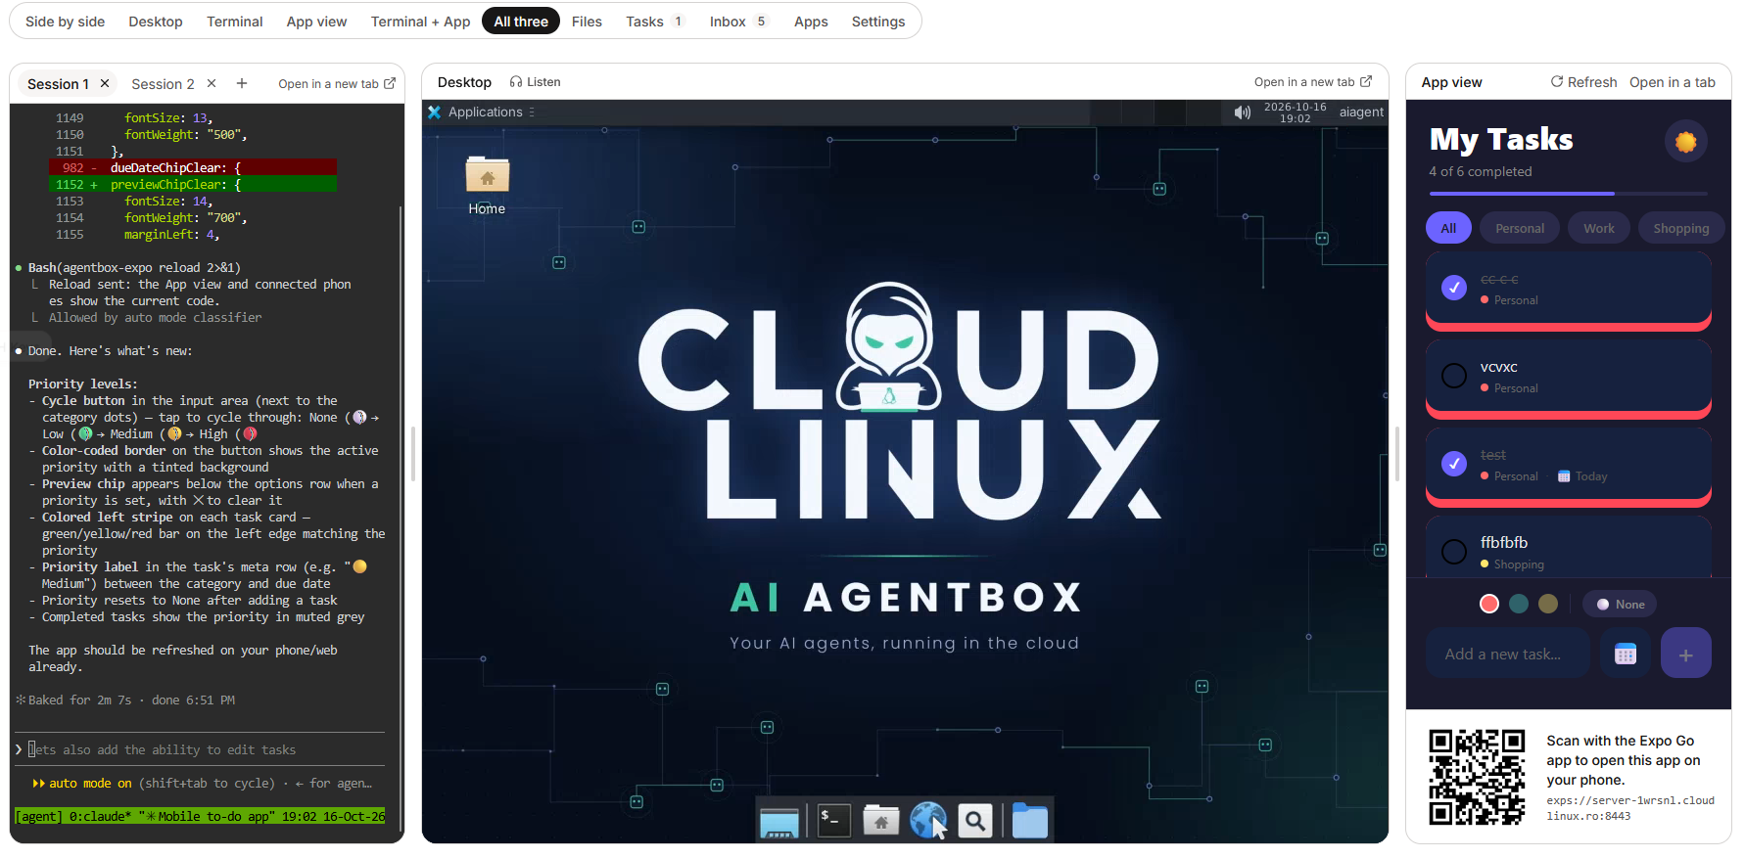Switch to Terminal view

pos(234,22)
